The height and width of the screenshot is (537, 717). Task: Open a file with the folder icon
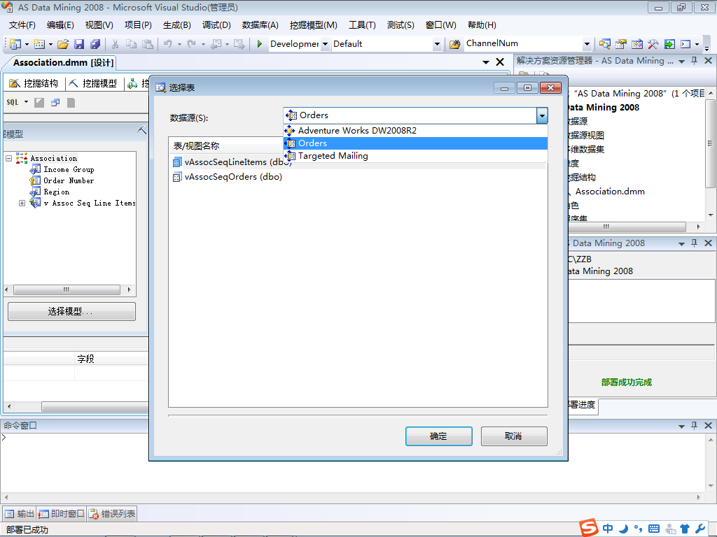click(63, 44)
